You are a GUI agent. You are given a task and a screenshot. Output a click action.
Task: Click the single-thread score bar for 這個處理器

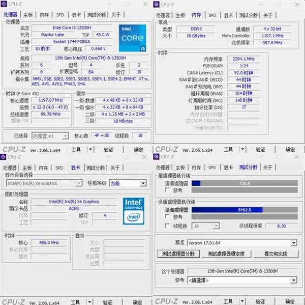245,183
